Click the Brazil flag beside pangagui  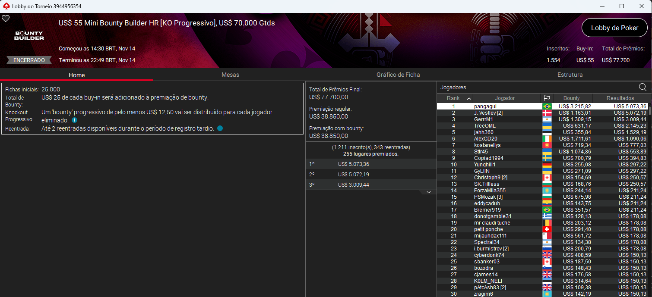pyautogui.click(x=547, y=106)
